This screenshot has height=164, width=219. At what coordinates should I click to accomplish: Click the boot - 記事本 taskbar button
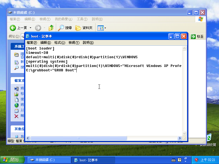[93, 160]
